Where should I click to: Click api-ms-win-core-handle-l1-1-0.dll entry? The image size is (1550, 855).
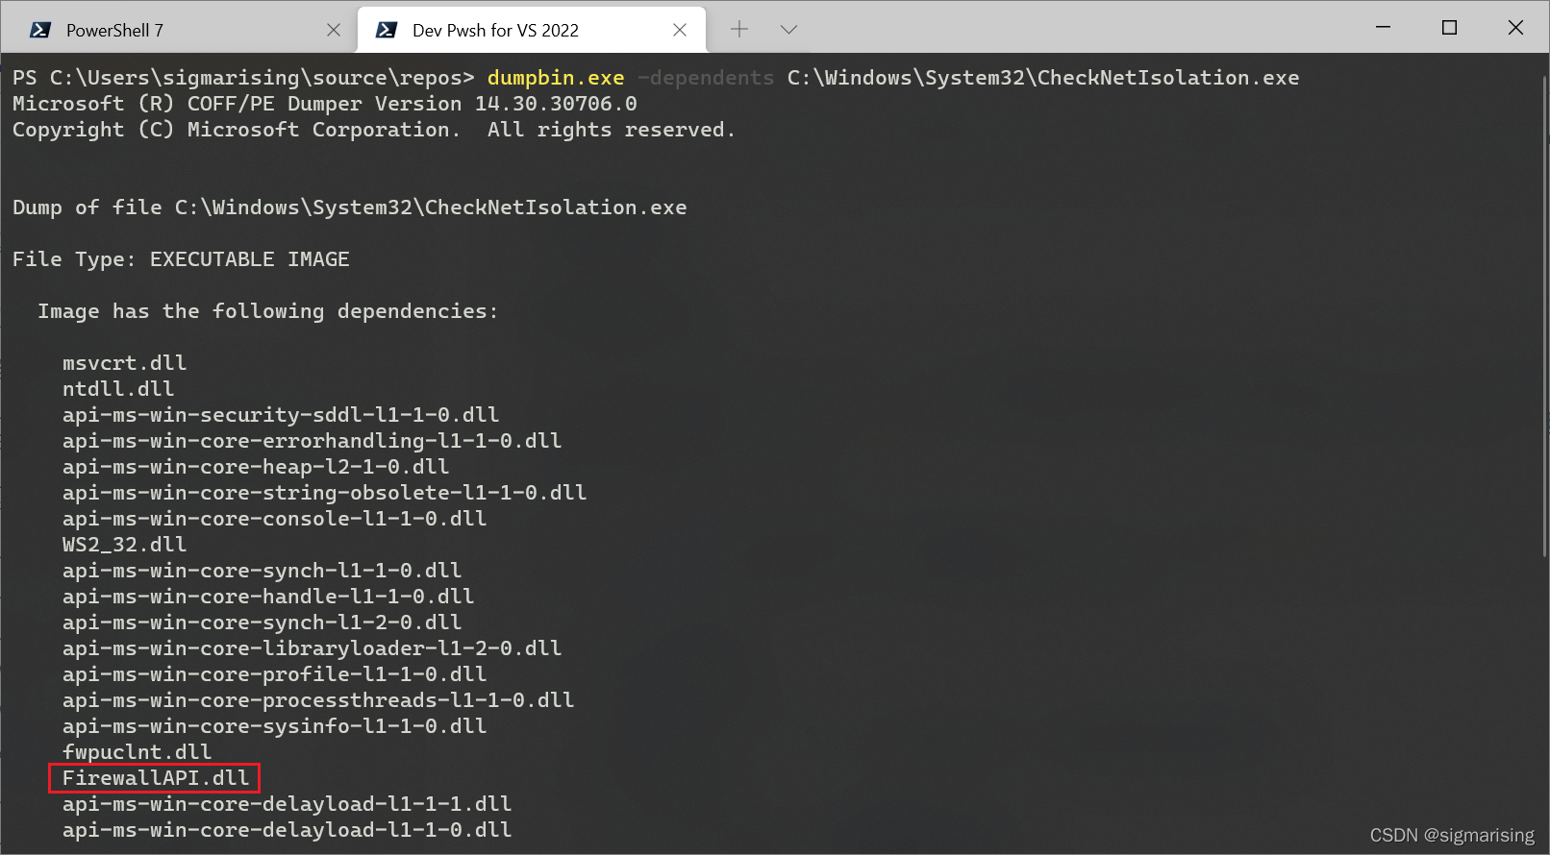[x=268, y=597]
